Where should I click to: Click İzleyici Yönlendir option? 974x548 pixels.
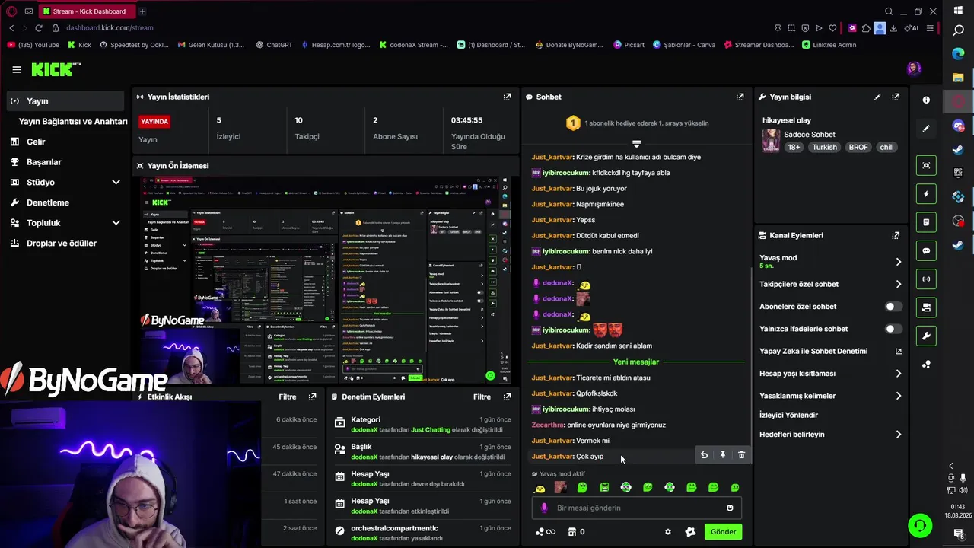[788, 415]
